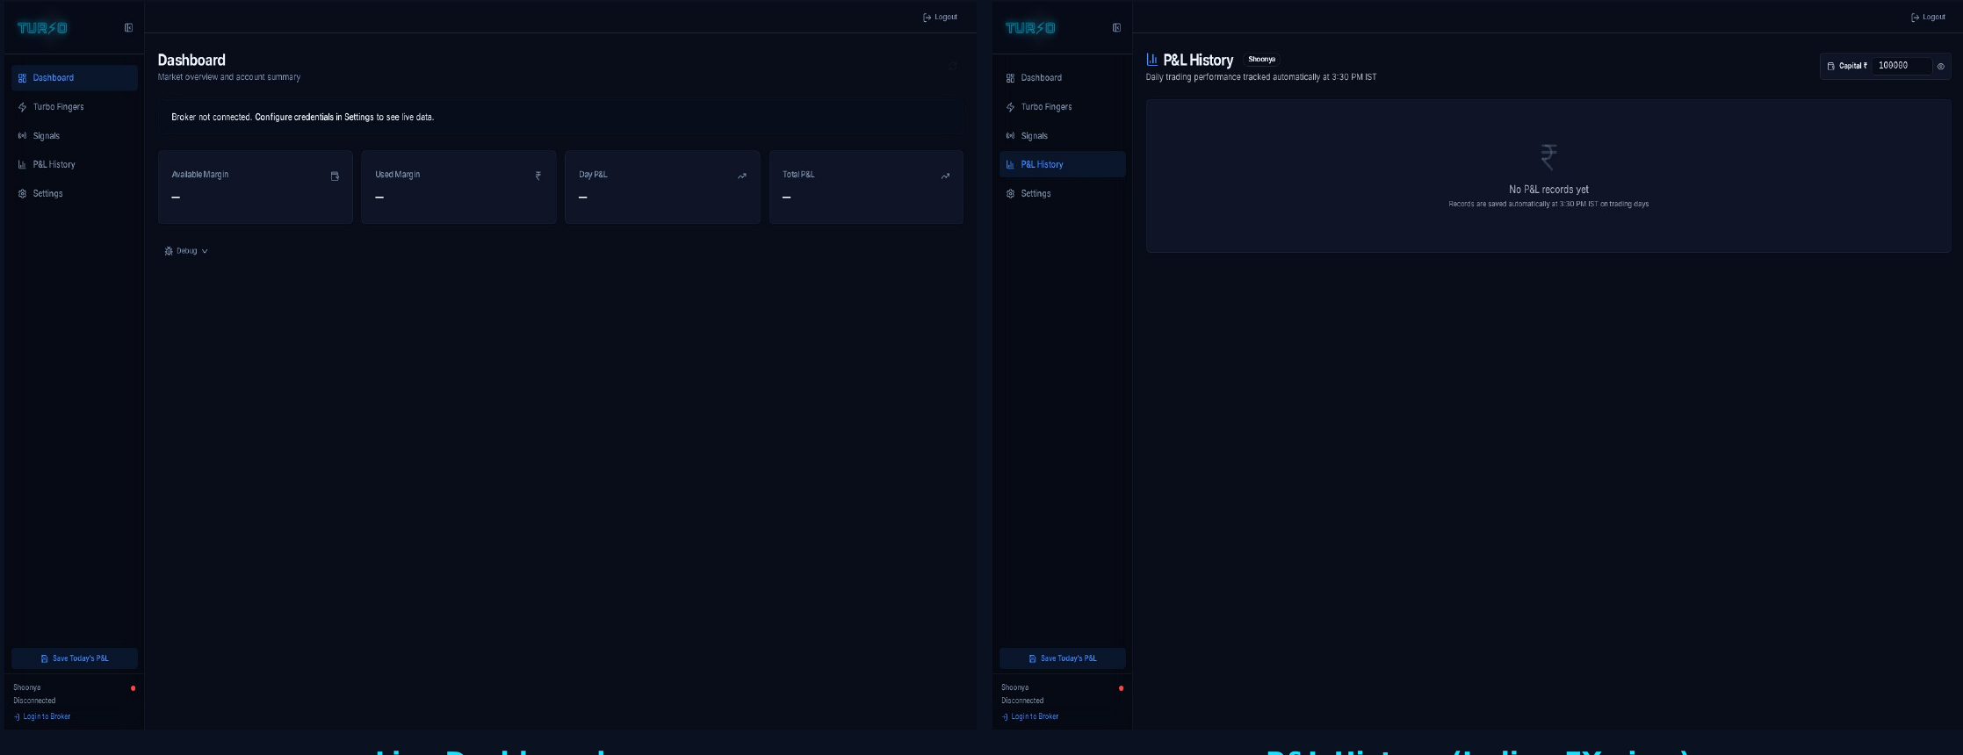Viewport: 1963px width, 755px height.
Task: Select Signals in the P&L History window sidebar
Action: [x=1063, y=136]
